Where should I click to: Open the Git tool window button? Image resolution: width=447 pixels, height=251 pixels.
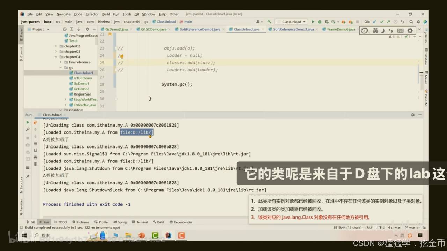31,222
